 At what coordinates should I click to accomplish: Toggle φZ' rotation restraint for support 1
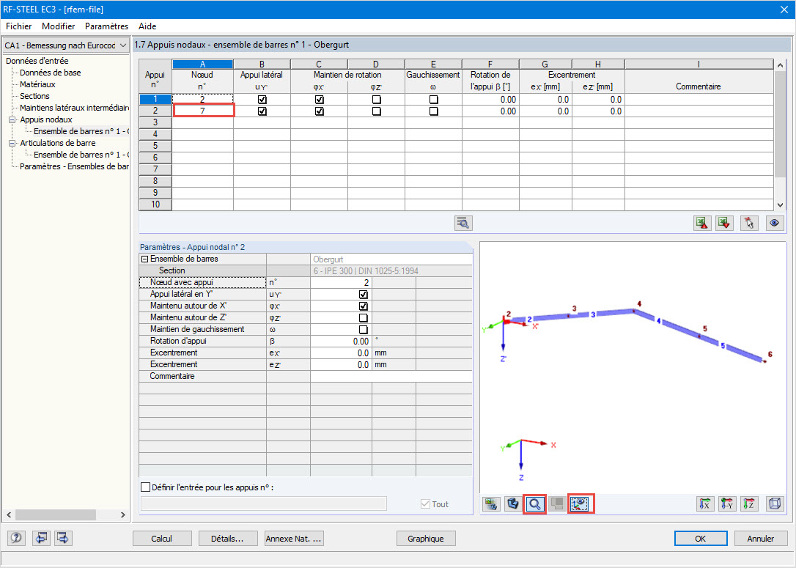[x=376, y=100]
